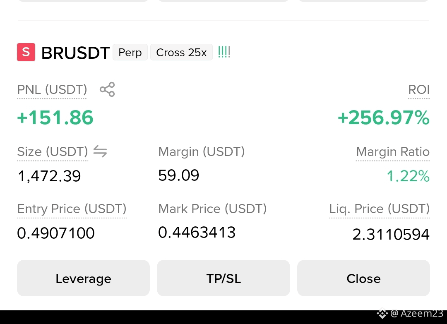The width and height of the screenshot is (447, 324).
Task: Click the red S short-position badge
Action: tap(26, 52)
